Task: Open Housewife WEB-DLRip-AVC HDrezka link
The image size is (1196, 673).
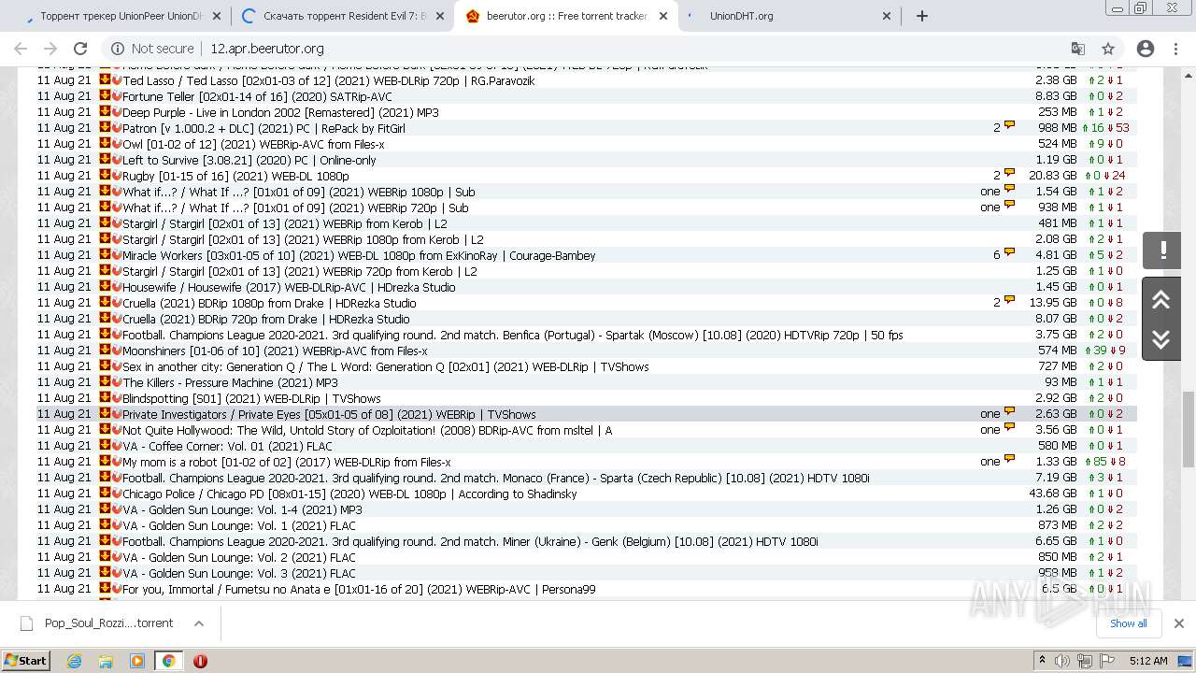Action: (289, 288)
